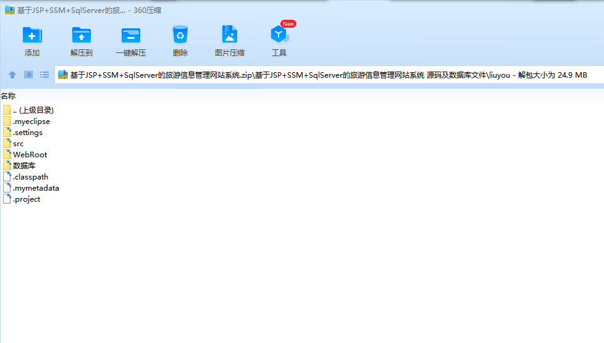Screen dimensions: 604x343
Task: Select the ".project" file name
Action: click(x=27, y=199)
